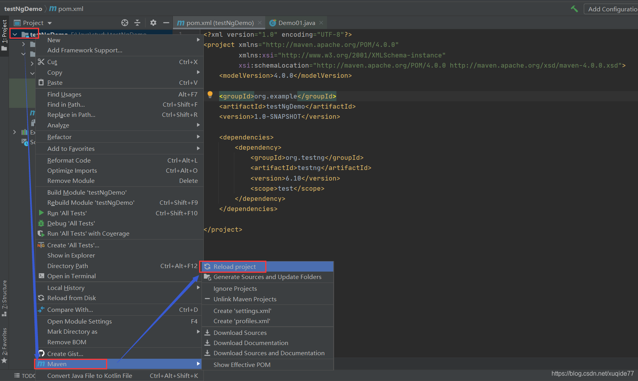Select Replace in Path…
Viewport: 638px width, 381px height.
pos(119,114)
